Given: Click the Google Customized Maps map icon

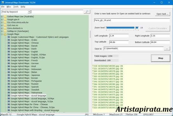Looking at the screenshot, I should coord(9,37).
